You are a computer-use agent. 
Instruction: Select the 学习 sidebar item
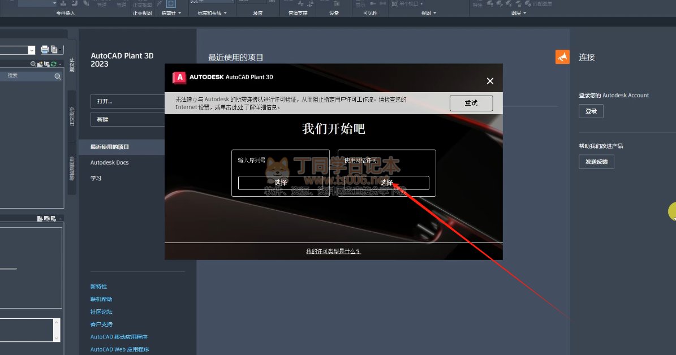(x=96, y=178)
